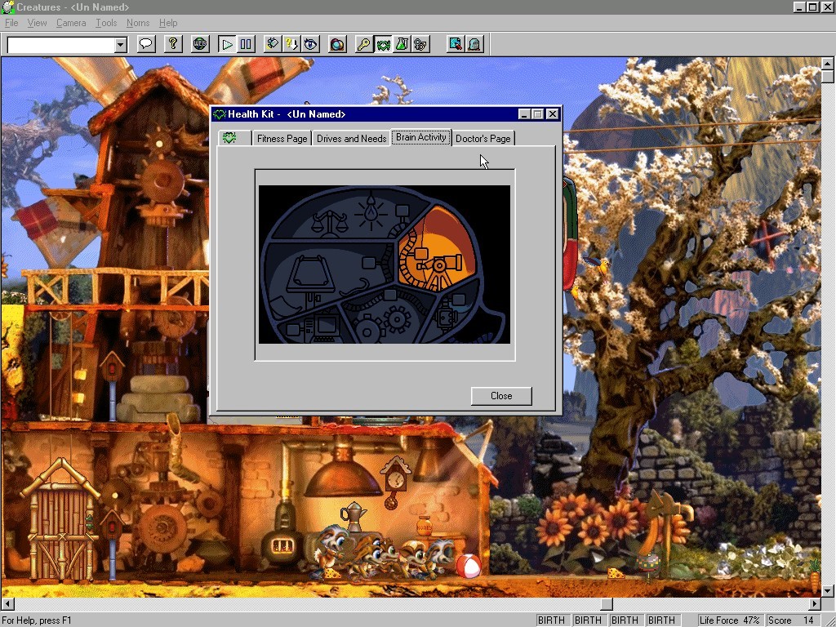Open the gender symbols breeder's kit icon
This screenshot has width=836, height=627.
pyautogui.click(x=421, y=44)
